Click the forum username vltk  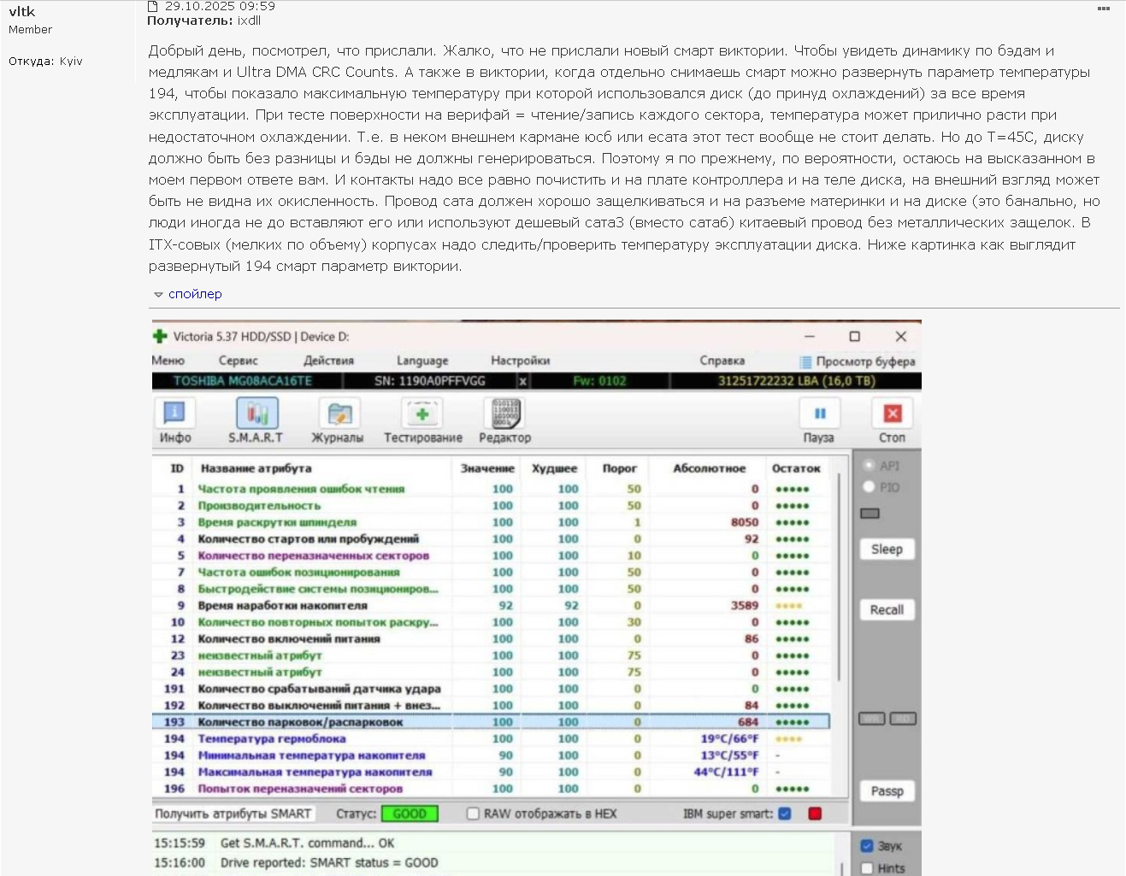tap(22, 12)
